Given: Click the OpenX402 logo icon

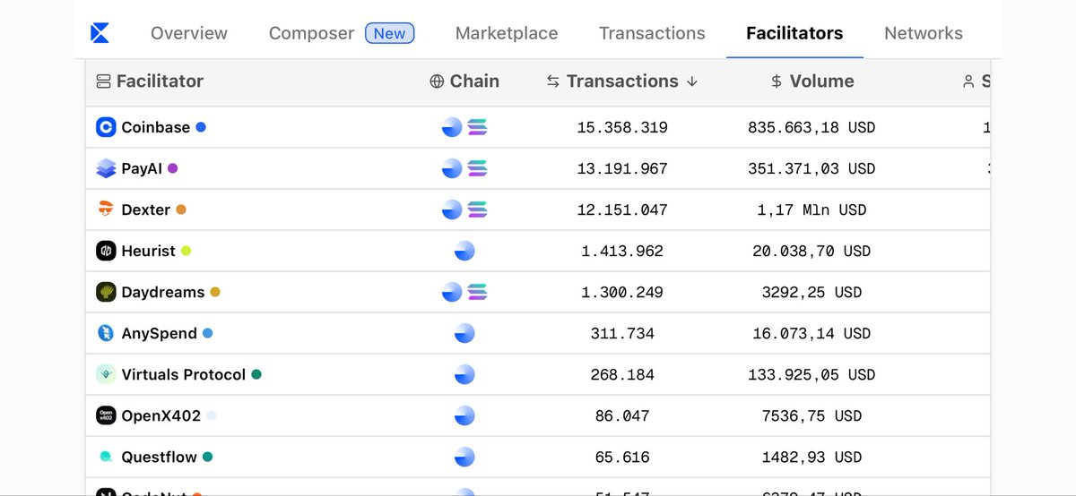Looking at the screenshot, I should (x=106, y=415).
